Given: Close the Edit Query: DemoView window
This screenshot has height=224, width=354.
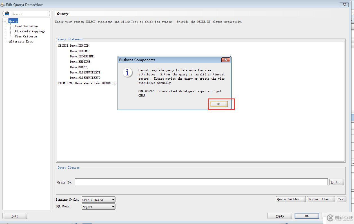Looking at the screenshot, I should click(x=344, y=5).
